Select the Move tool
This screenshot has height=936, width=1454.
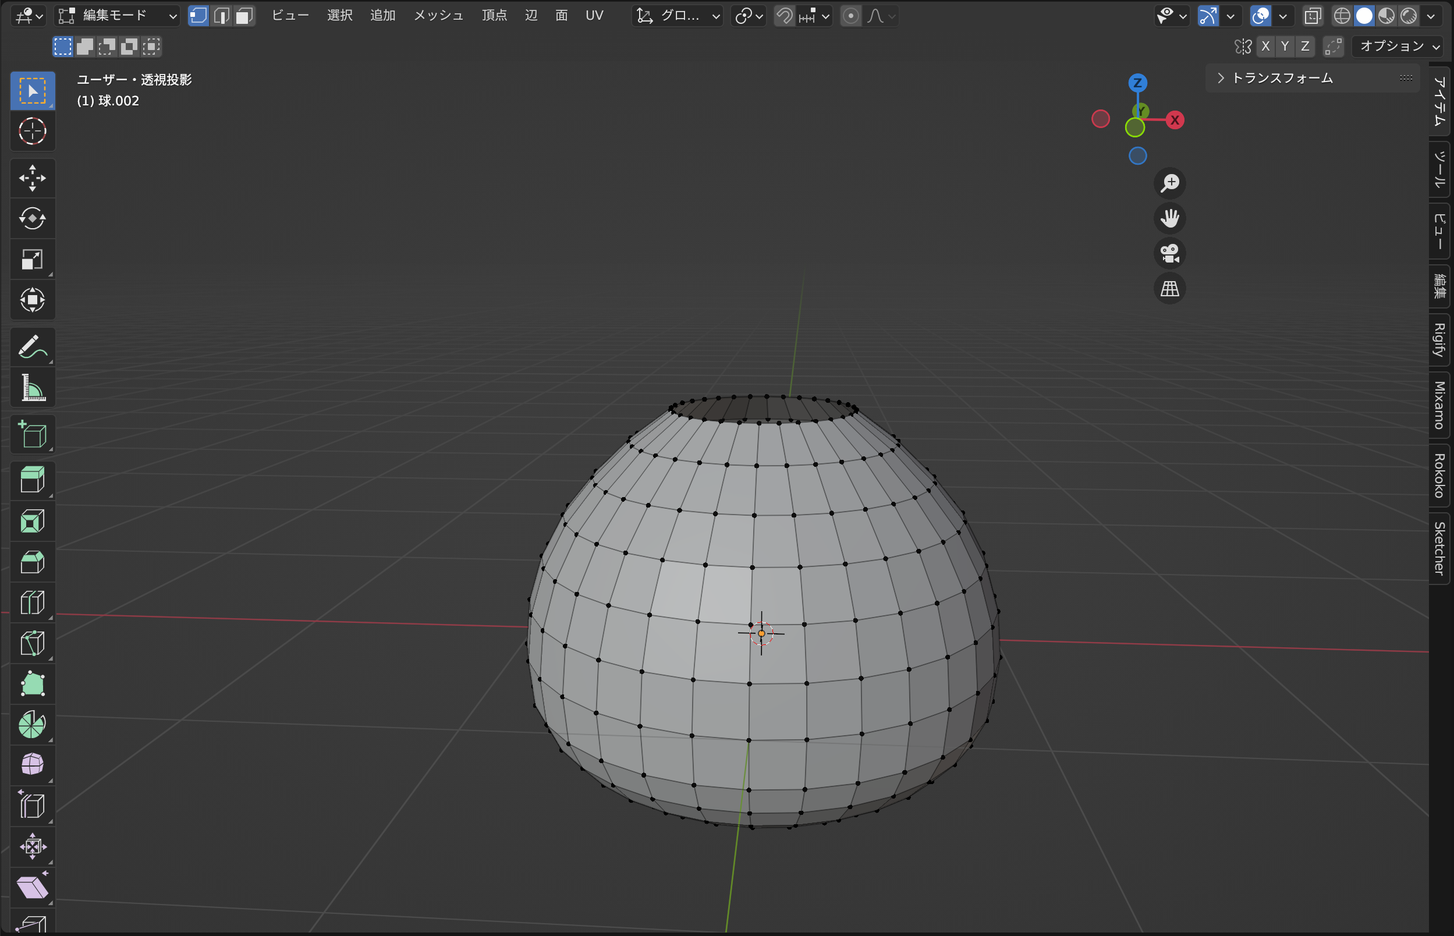pyautogui.click(x=33, y=178)
